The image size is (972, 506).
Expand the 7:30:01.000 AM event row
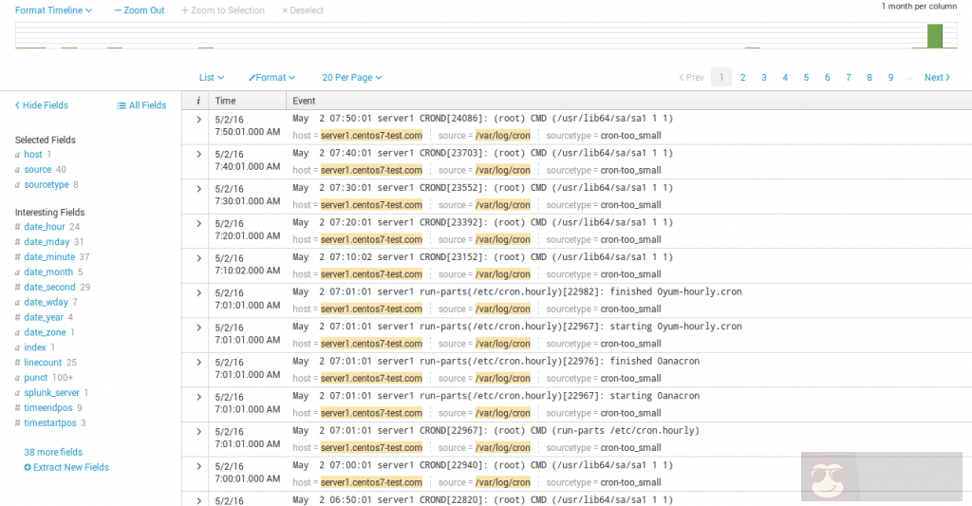pos(198,189)
